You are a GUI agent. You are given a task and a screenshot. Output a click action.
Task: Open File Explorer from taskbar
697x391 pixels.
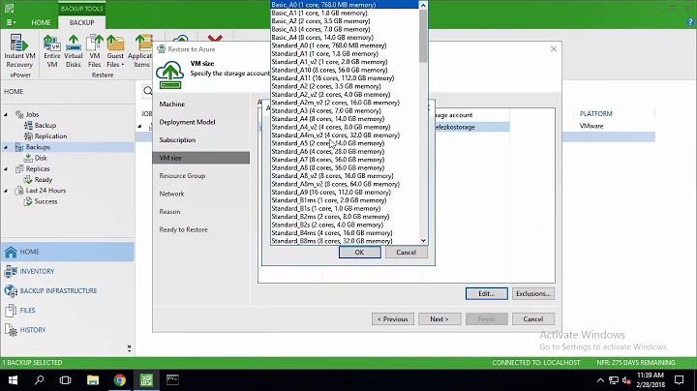[93, 380]
